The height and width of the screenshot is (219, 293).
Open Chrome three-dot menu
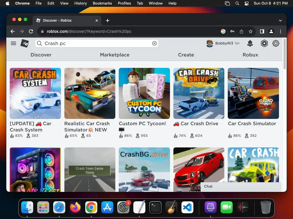(280, 31)
